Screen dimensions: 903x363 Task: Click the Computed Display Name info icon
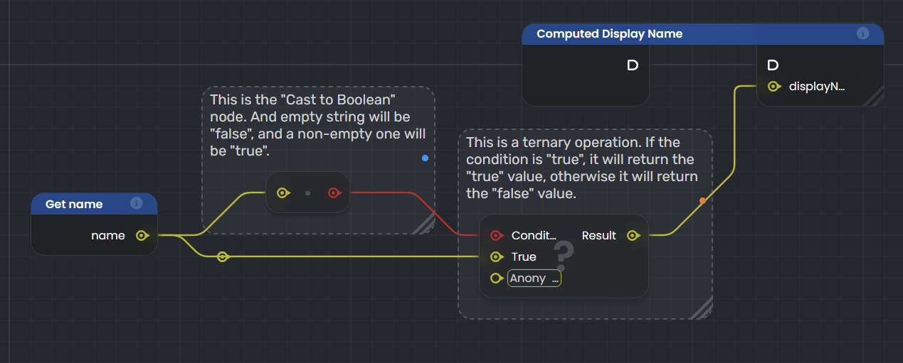click(x=862, y=33)
